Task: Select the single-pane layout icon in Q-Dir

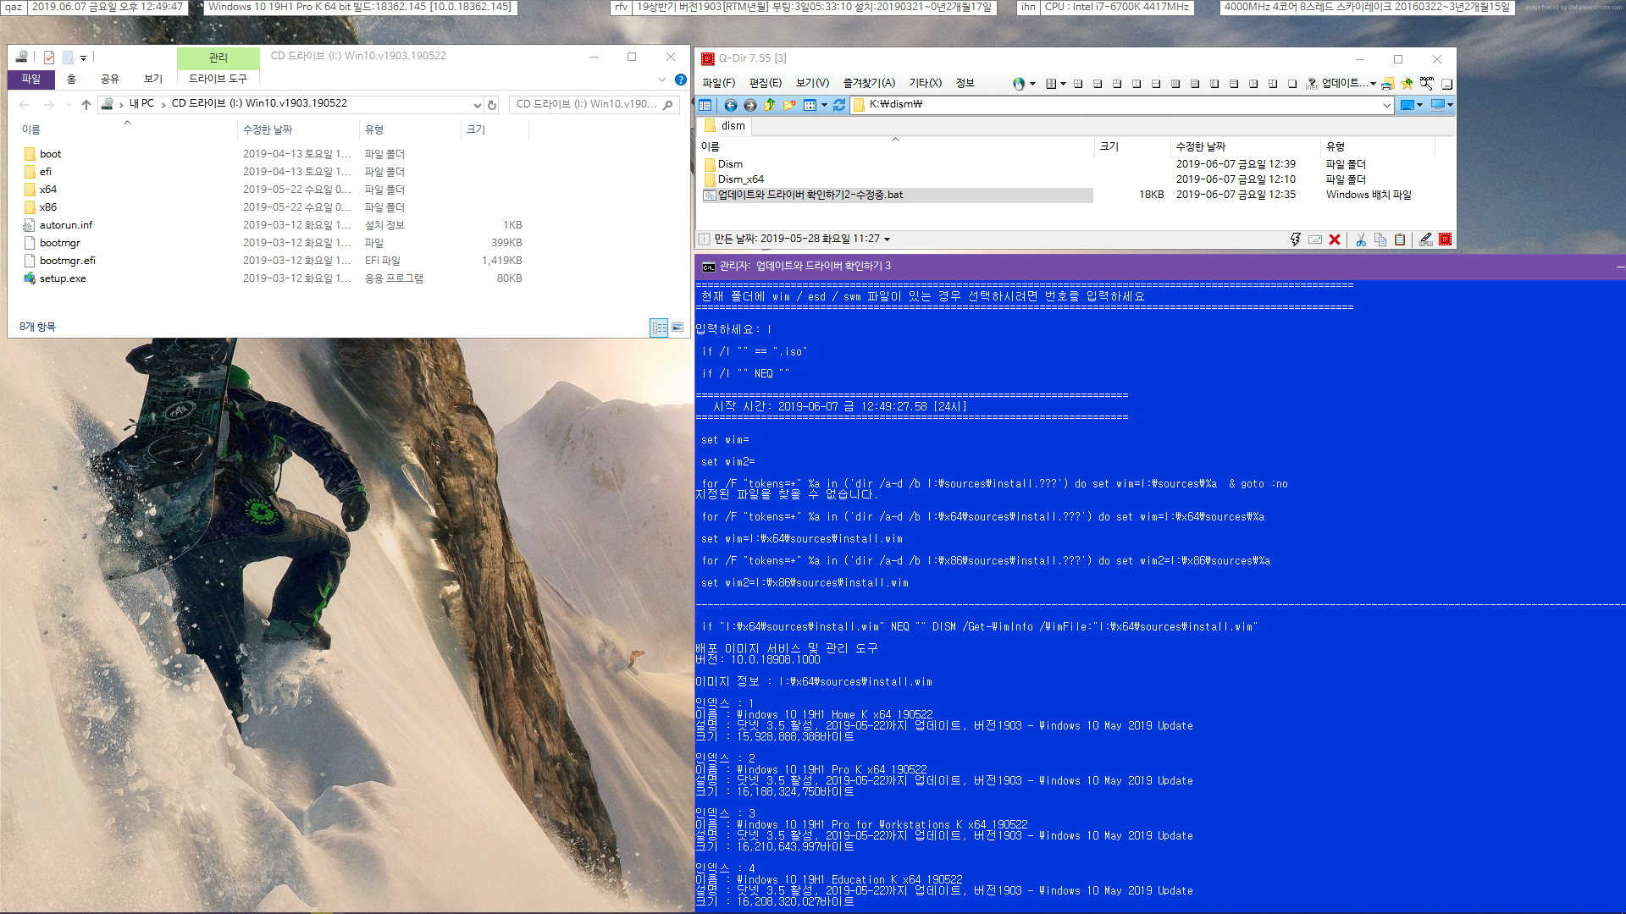Action: [x=1292, y=84]
